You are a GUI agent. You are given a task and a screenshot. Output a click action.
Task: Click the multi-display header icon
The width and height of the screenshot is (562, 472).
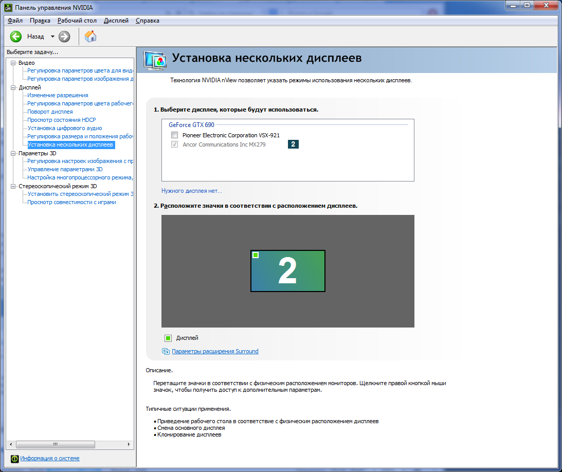[155, 60]
